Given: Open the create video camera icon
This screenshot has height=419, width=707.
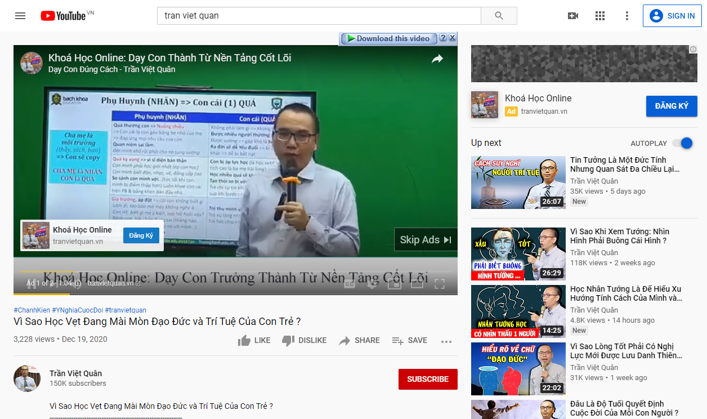Looking at the screenshot, I should point(573,16).
